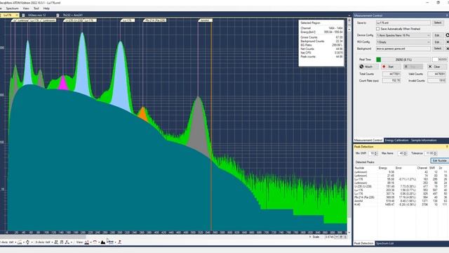
Task: Select the Annihil row in Detected Peaks
Action: [x=401, y=201]
